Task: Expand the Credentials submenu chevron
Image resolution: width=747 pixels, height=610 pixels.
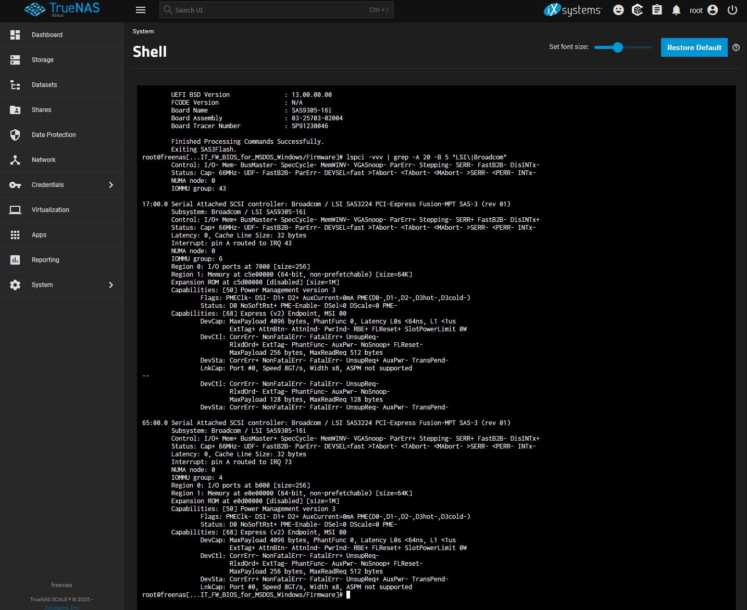Action: click(111, 185)
